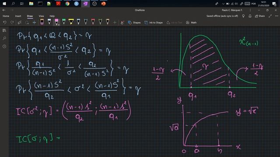280x157 pixels.
Task: Switch POR keyboard language
Action: [x=253, y=3]
